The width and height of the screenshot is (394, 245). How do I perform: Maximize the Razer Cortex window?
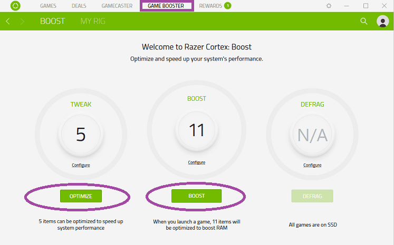point(366,6)
